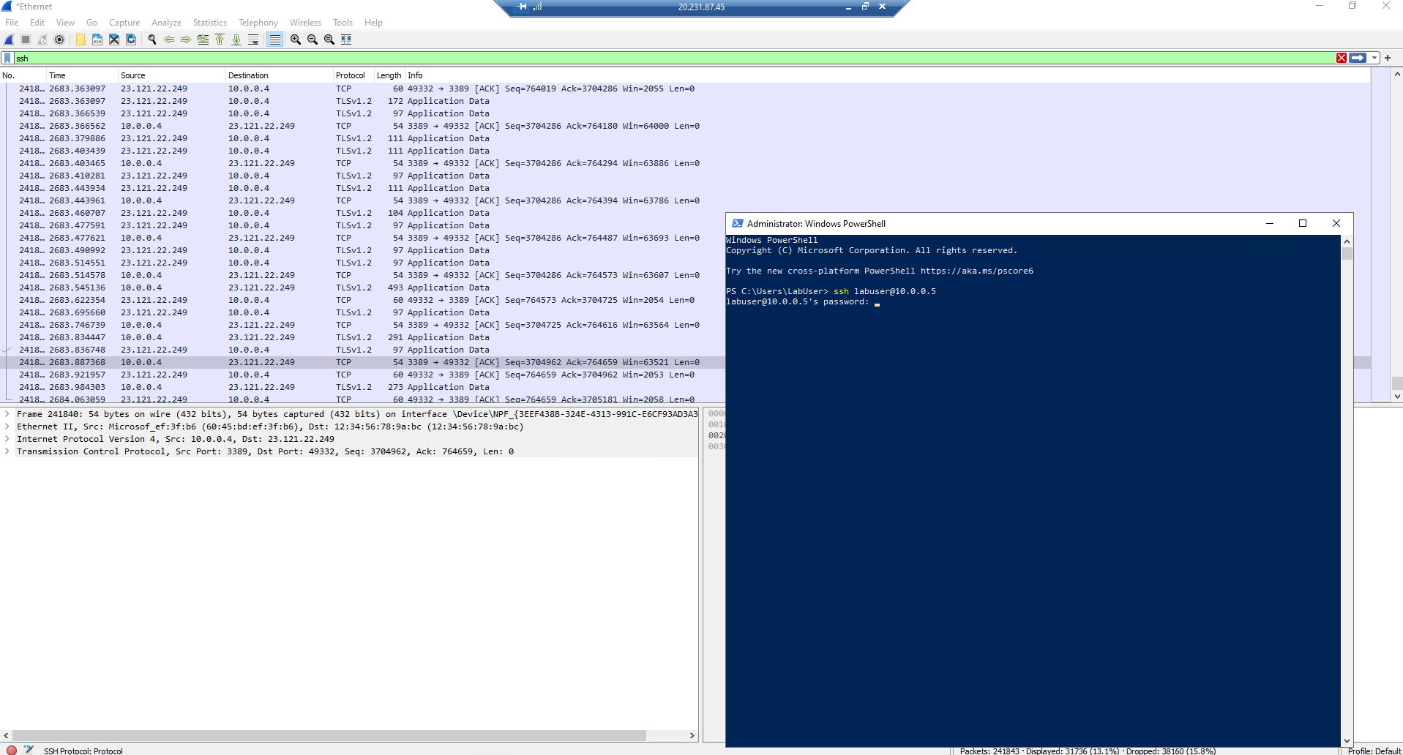Stop the running capture
Image resolution: width=1403 pixels, height=755 pixels.
click(x=25, y=40)
